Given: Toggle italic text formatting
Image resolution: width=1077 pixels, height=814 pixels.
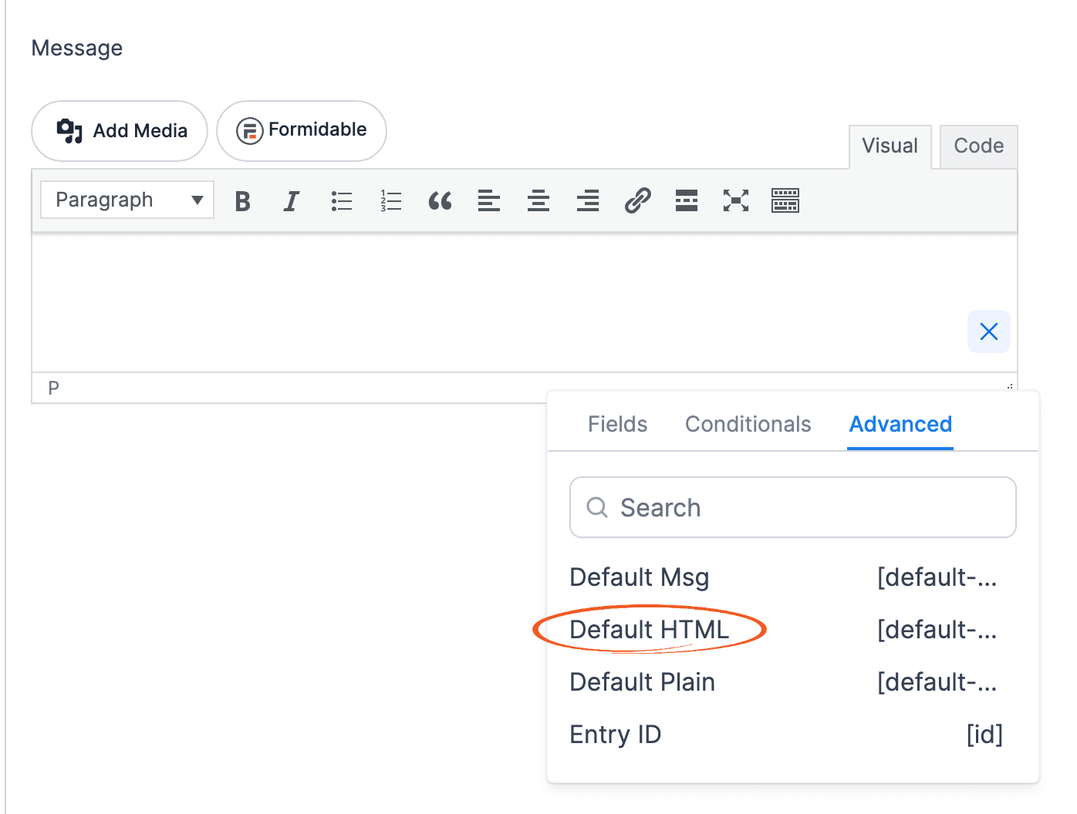Looking at the screenshot, I should tap(292, 201).
